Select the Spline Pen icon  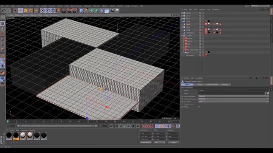86,11
